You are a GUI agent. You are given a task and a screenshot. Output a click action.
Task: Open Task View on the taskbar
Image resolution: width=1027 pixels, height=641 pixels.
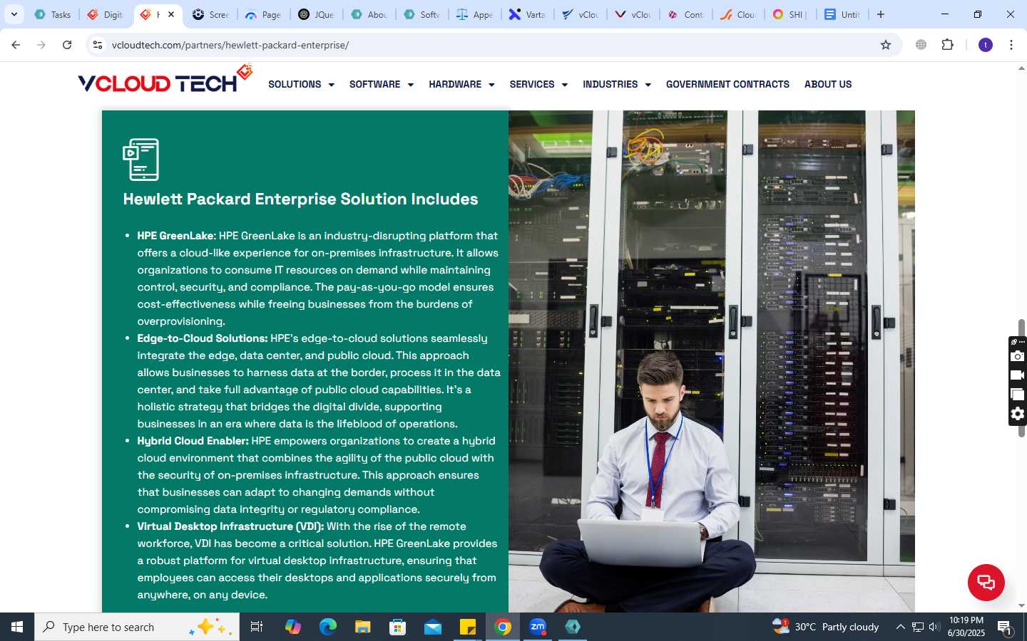[257, 627]
